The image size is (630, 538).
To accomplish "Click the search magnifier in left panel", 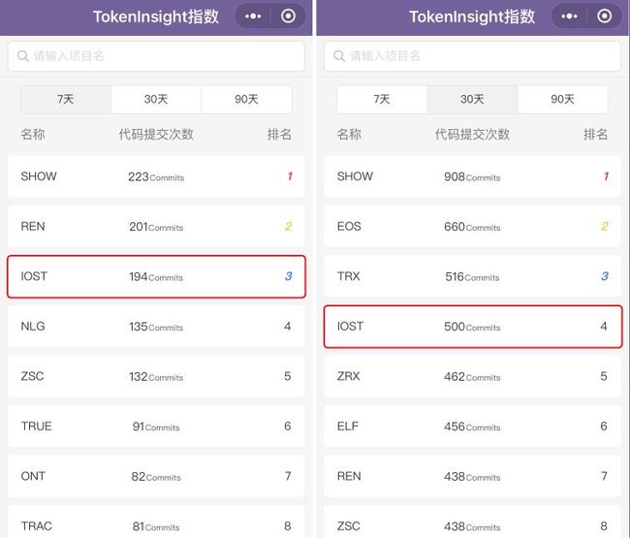I will pyautogui.click(x=23, y=56).
